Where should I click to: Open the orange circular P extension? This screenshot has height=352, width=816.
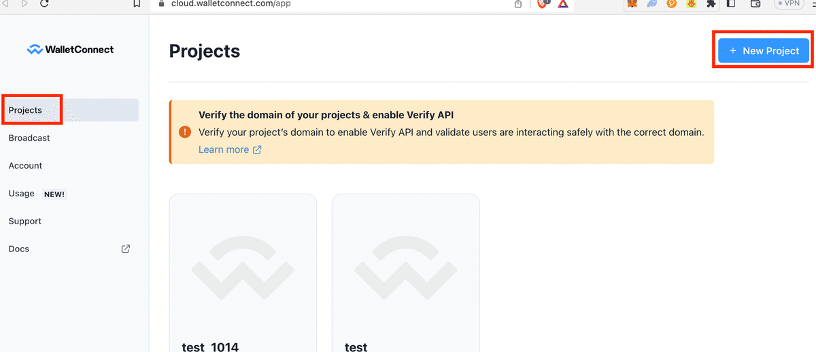click(673, 3)
